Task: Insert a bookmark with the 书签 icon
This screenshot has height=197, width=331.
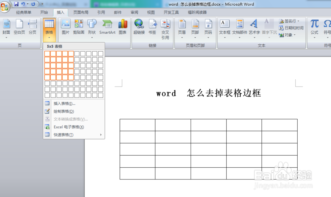Action: pos(153,24)
